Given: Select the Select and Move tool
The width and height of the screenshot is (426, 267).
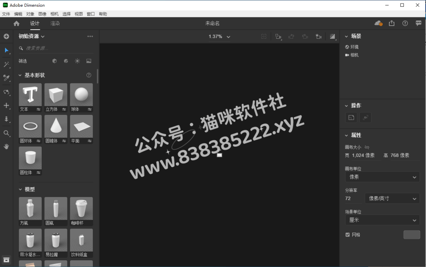Looking at the screenshot, I should 7,50.
